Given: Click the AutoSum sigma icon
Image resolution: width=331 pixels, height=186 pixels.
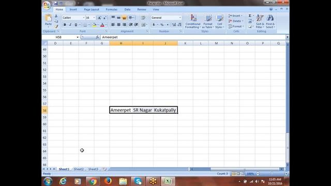Looking at the screenshot, I should click(250, 16).
